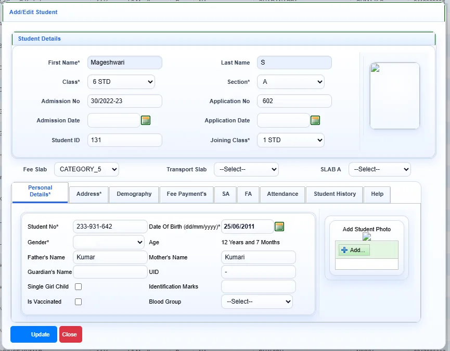Open the Joining Class dropdown
This screenshot has width=450, height=351.
click(291, 140)
